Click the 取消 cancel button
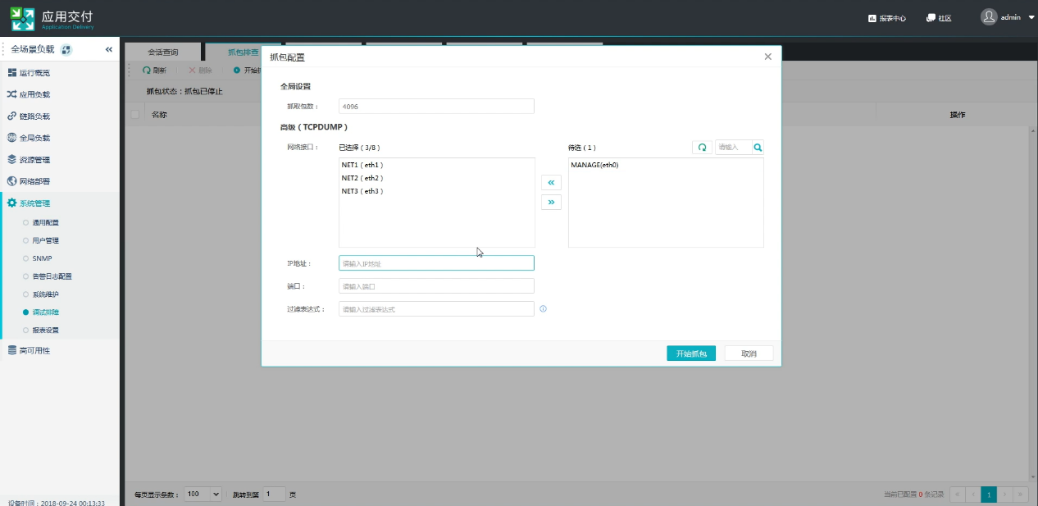 click(749, 353)
